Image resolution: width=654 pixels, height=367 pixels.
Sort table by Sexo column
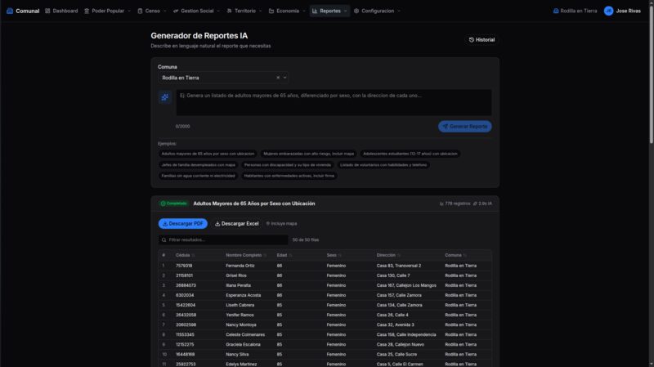334,255
